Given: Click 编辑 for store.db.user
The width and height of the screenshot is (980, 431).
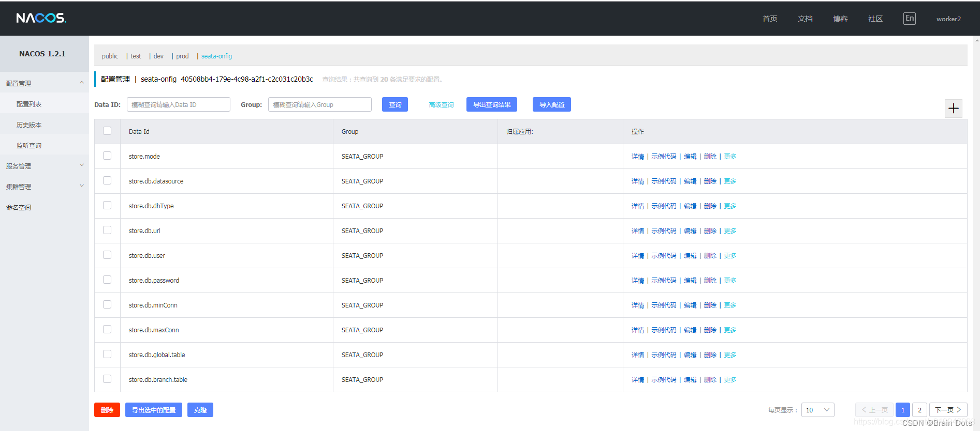Looking at the screenshot, I should [690, 256].
